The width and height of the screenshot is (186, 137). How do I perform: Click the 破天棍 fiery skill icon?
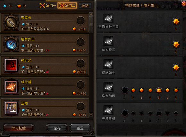point(11,87)
